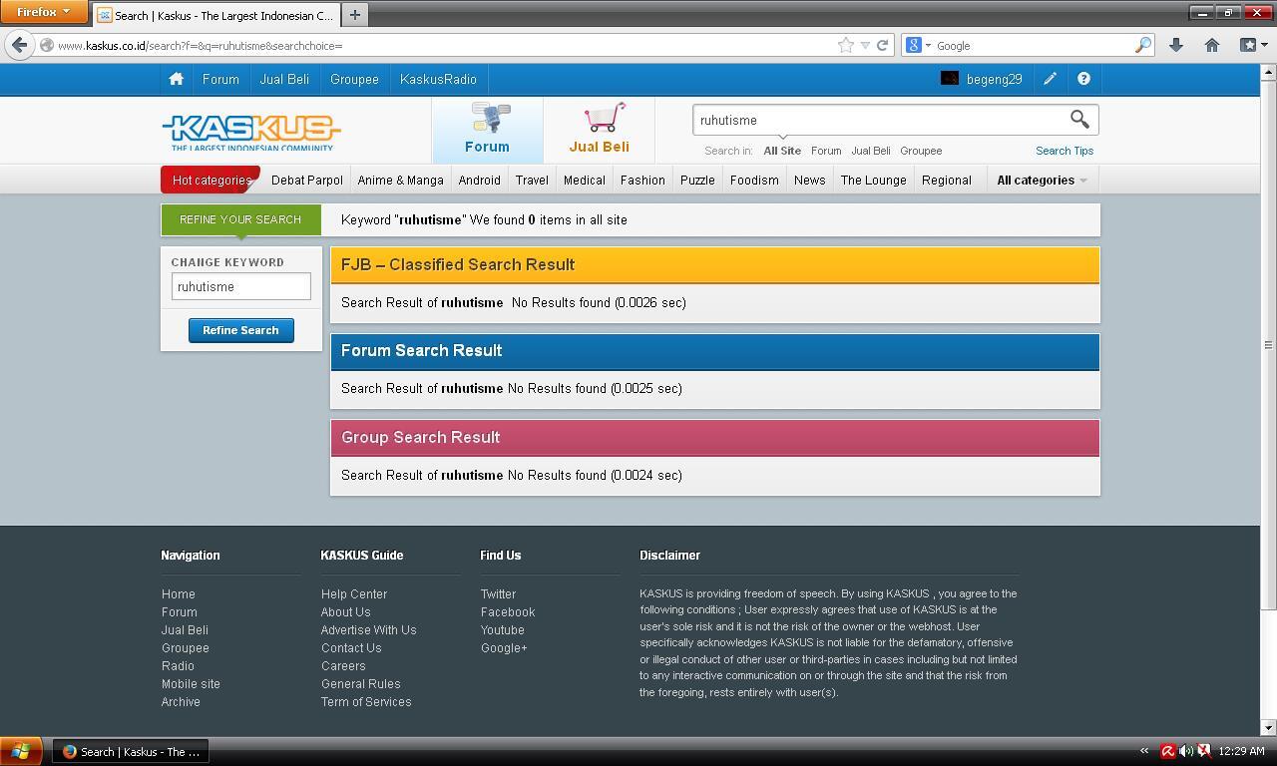Open Google+ footer link
1277x766 pixels.
504,648
